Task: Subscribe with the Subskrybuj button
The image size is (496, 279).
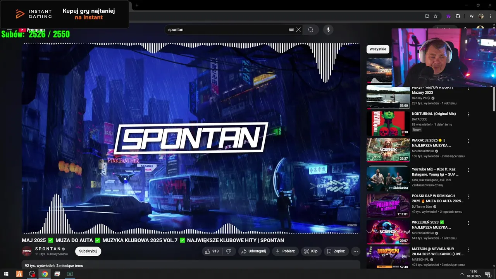Action: click(88, 251)
